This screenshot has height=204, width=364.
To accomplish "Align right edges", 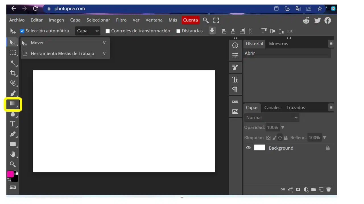I will coord(242,31).
